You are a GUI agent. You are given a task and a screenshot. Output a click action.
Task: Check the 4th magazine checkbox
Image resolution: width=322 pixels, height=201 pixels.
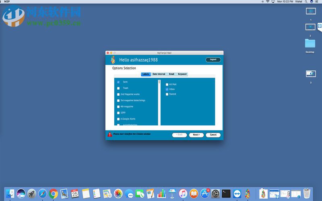118,107
